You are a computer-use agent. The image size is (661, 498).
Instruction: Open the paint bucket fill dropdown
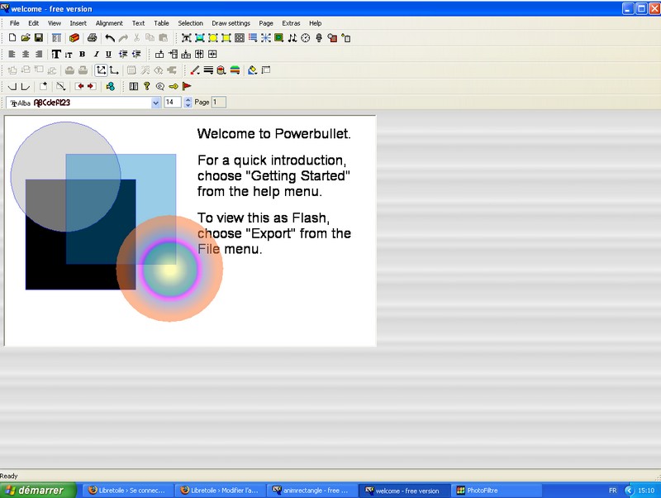(x=221, y=70)
